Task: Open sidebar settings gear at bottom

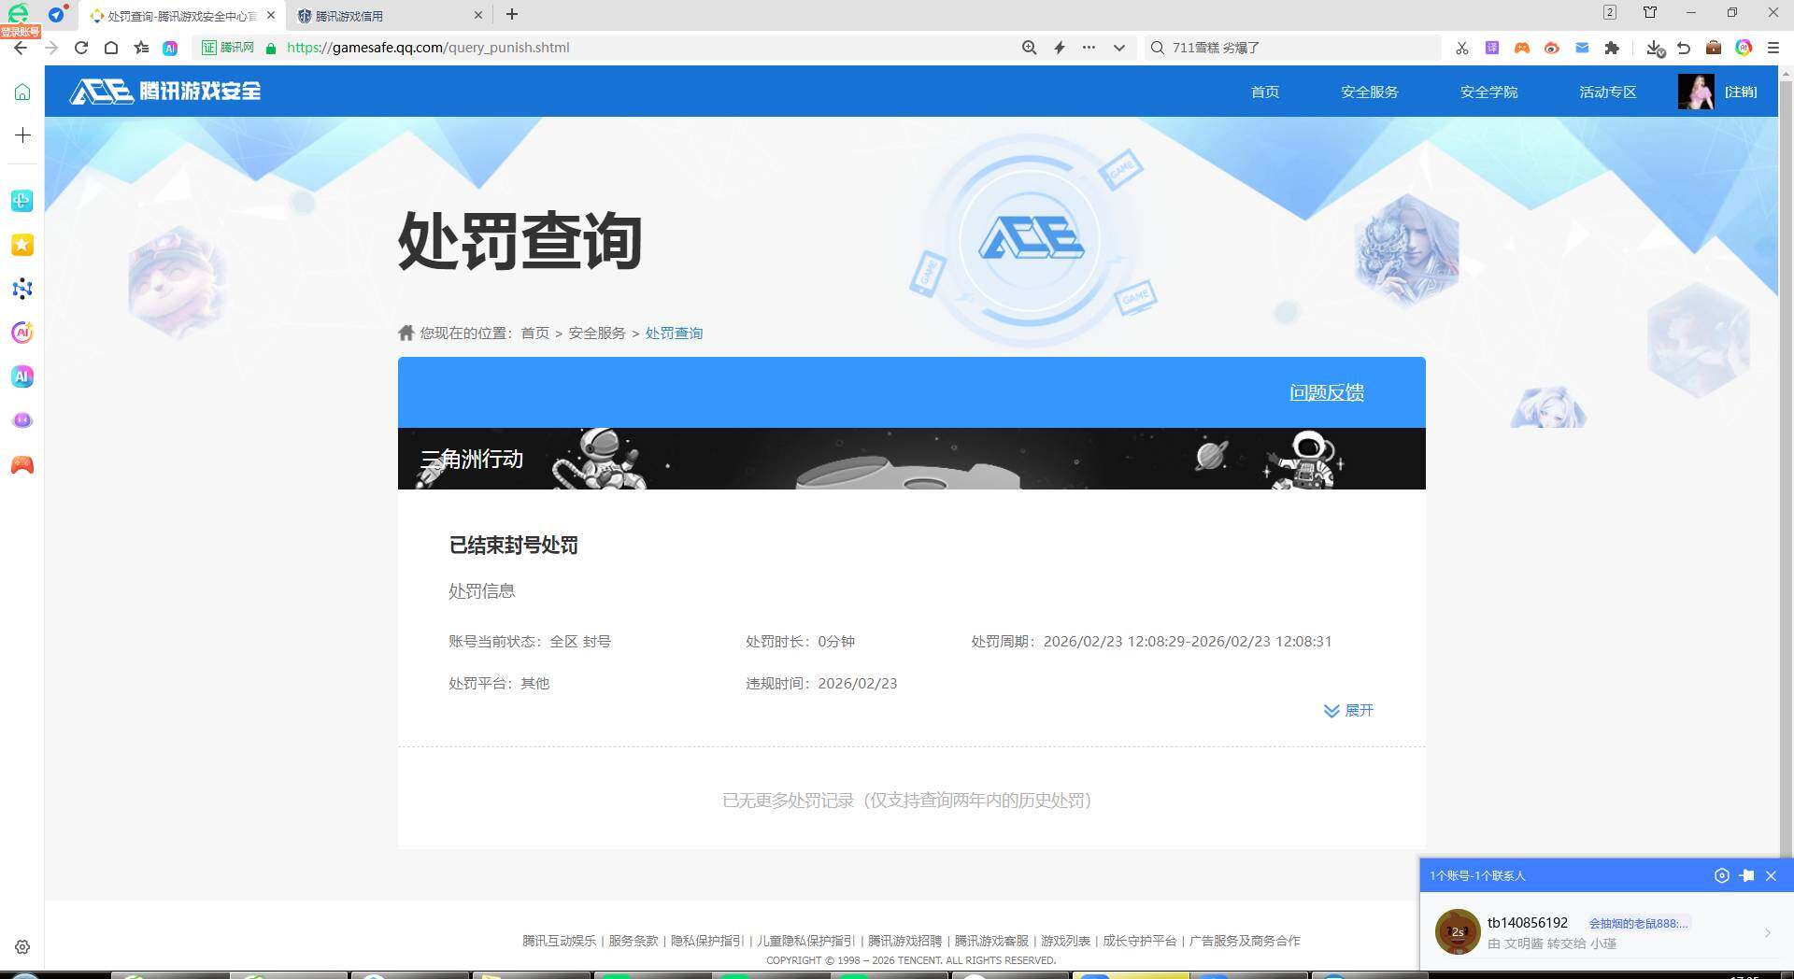Action: (22, 946)
